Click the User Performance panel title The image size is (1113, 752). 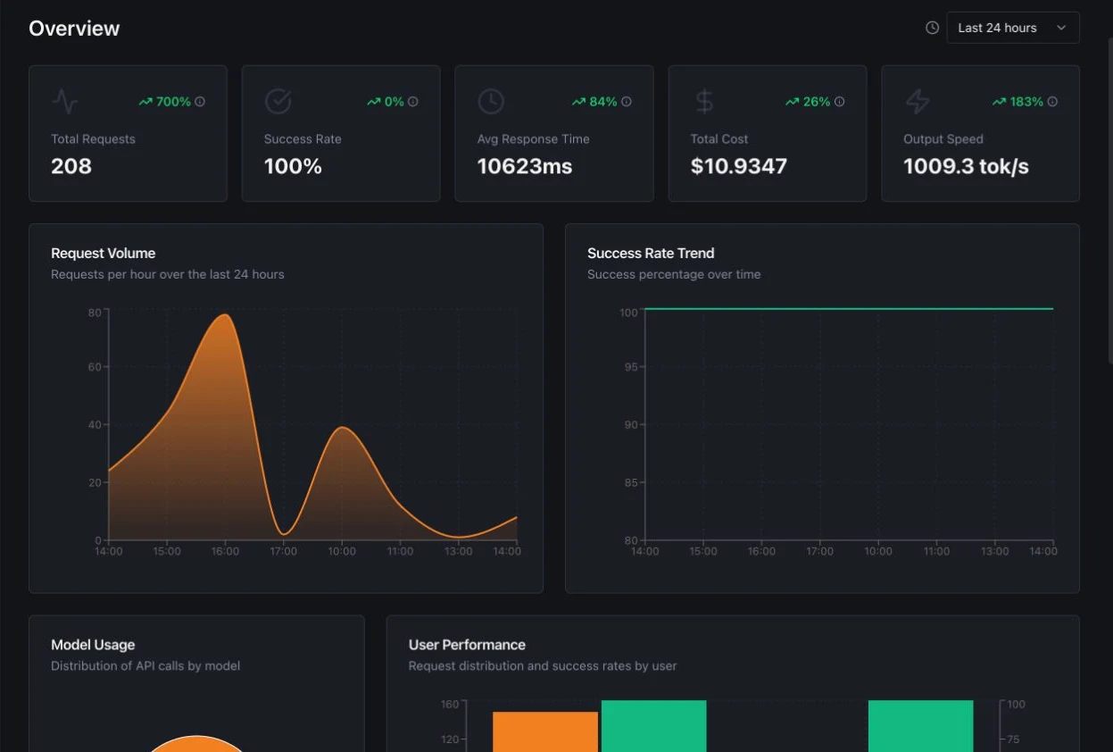pos(467,645)
